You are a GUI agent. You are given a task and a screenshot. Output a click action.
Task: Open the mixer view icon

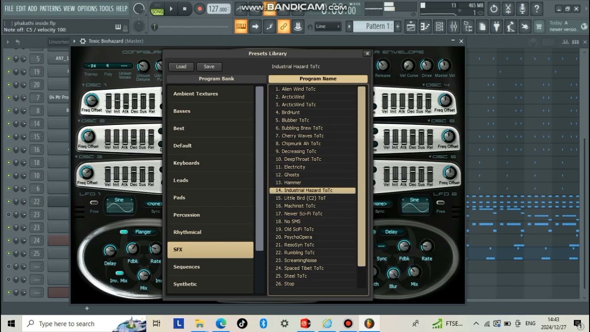point(454,27)
